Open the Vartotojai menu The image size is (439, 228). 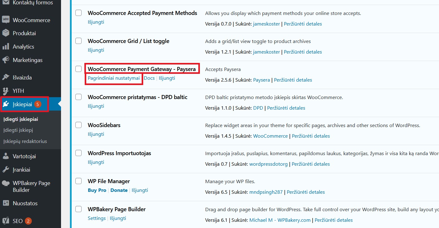tap(31, 156)
